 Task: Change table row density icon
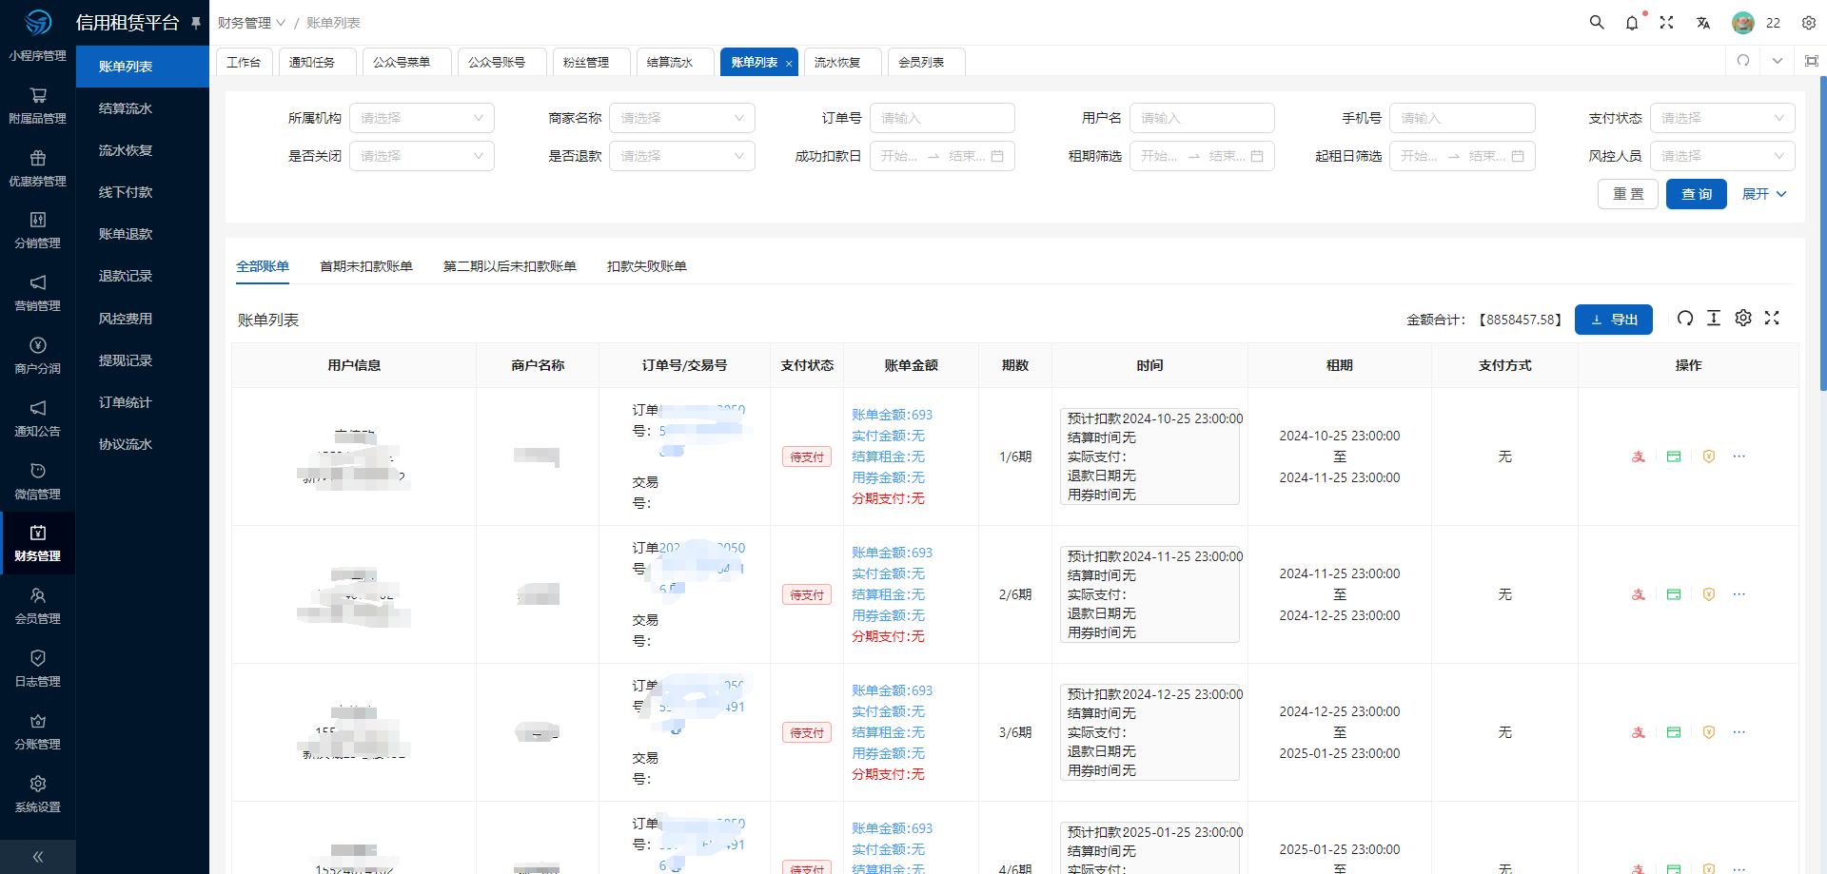(1714, 319)
